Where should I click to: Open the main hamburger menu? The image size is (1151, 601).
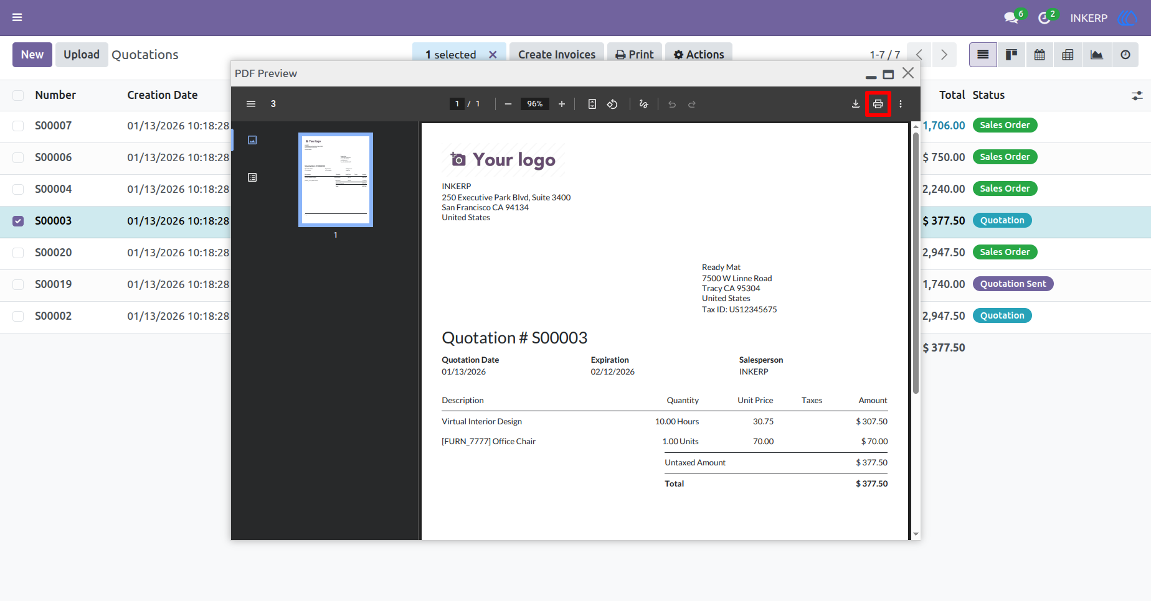(x=17, y=17)
